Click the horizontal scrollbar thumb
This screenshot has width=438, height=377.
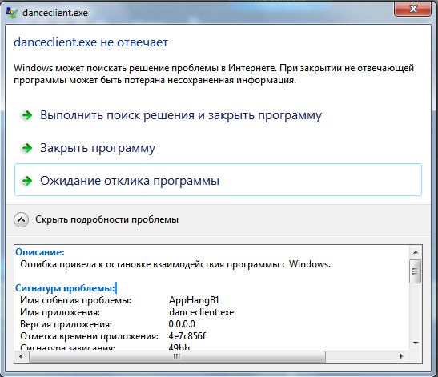pos(177,357)
